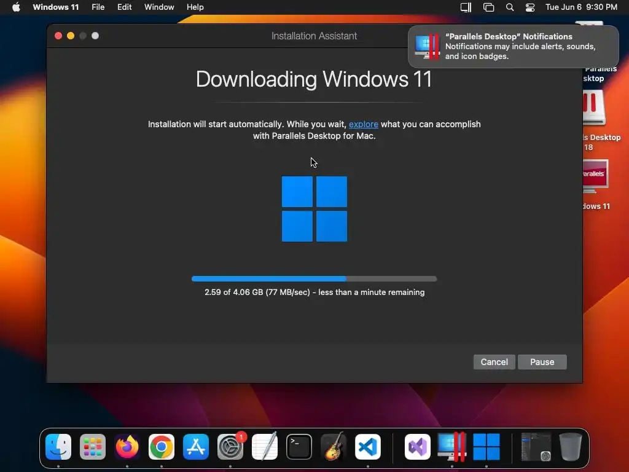Screen dimensions: 629x472
Task: Pause the Windows 11 download
Action: 542,362
